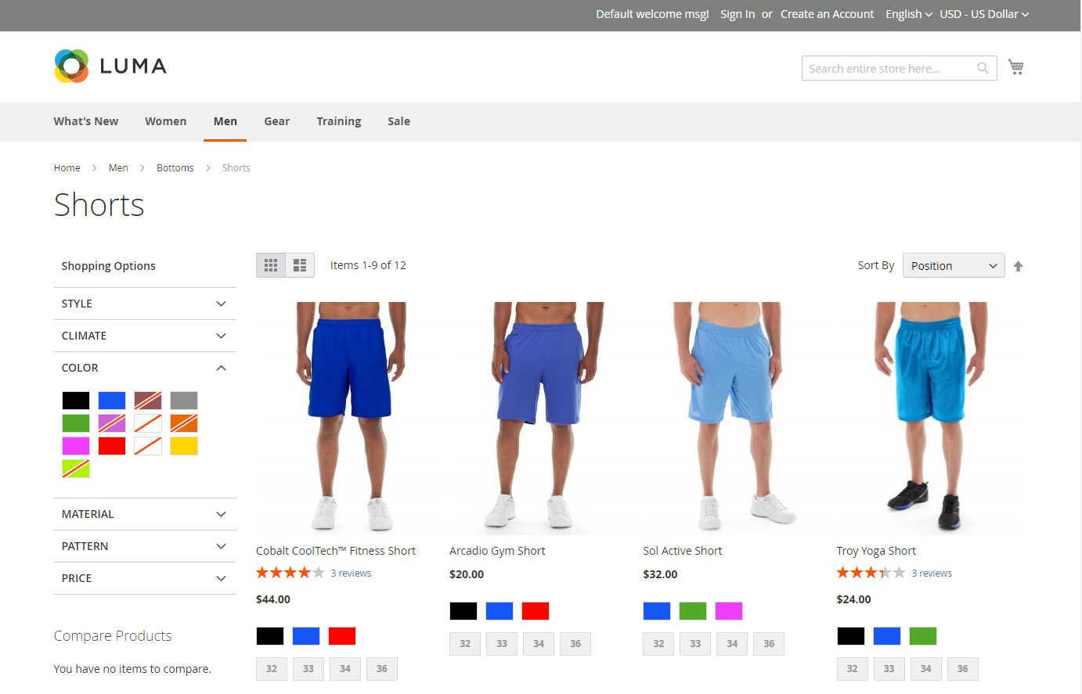Screen dimensions: 1082x694
Task: Expand the STYLE filter
Action: point(145,304)
